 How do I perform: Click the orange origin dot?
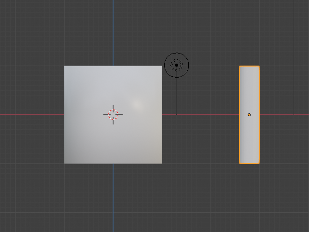(x=249, y=115)
